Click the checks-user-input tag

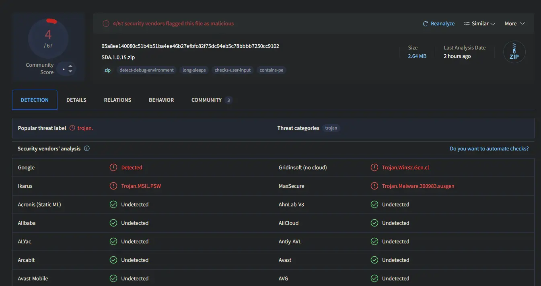[232, 70]
